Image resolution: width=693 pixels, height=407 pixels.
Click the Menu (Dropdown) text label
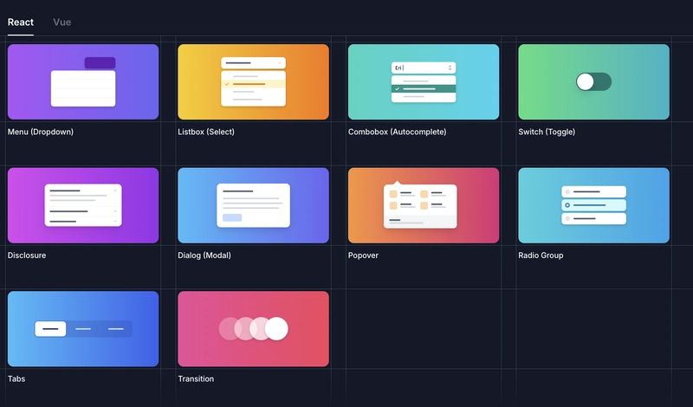[41, 132]
